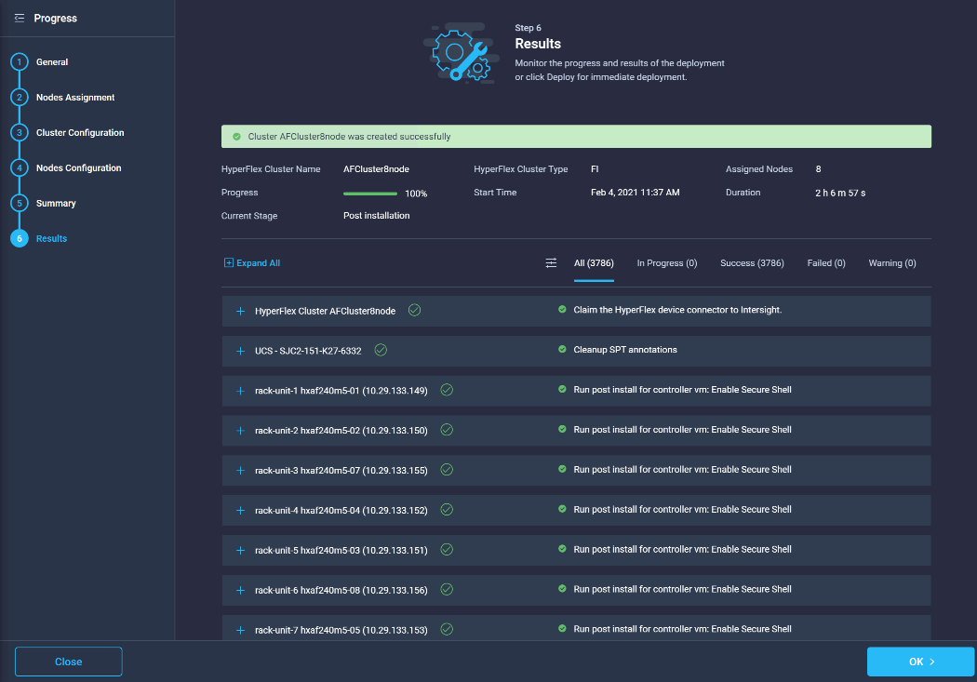
Task: Click check icon beside rack-unit-5 hxaf240m5-03
Action: click(x=447, y=549)
